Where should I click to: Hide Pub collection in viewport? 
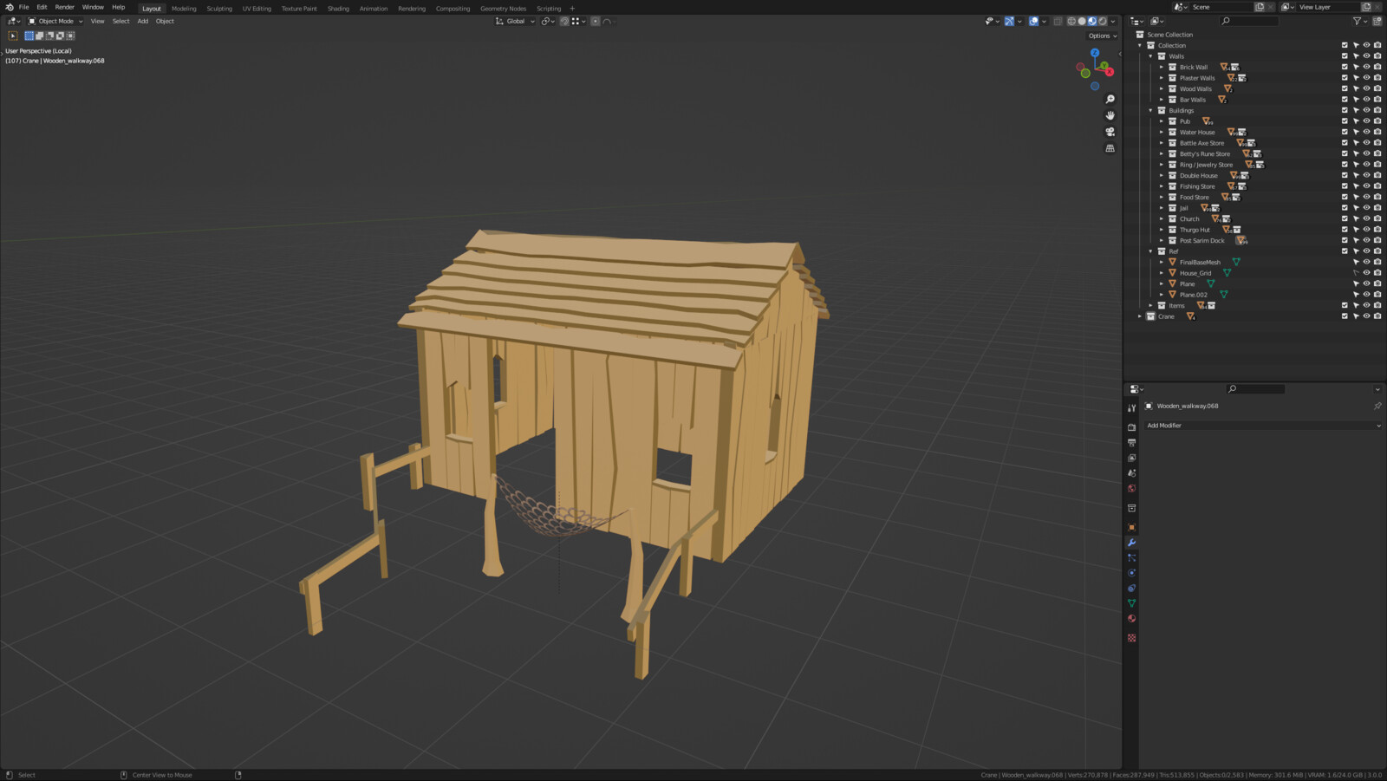pos(1366,121)
